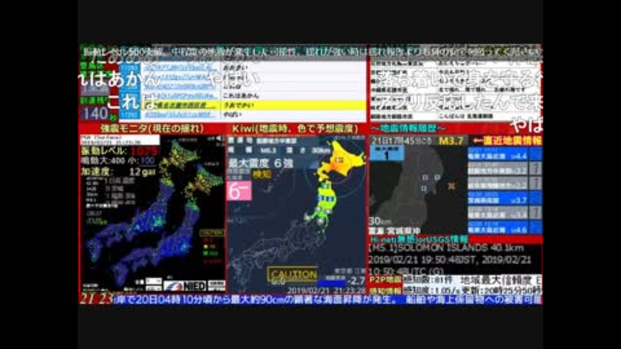Open the user link in the first comment row
Viewport: 621px width, 349px height.
pyautogui.click(x=180, y=67)
